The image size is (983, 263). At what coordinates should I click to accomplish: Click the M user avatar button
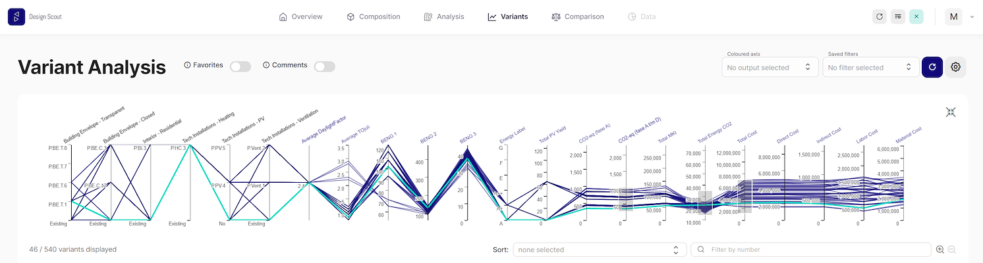[953, 17]
